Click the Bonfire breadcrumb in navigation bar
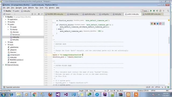The height and width of the screenshot is (97, 172). [x=7, y=11]
